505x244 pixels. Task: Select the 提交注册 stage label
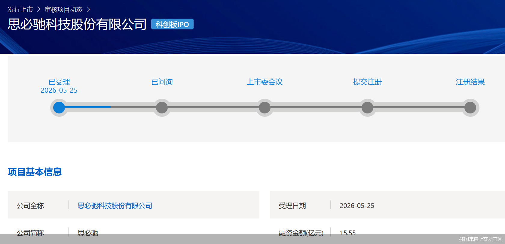(367, 82)
